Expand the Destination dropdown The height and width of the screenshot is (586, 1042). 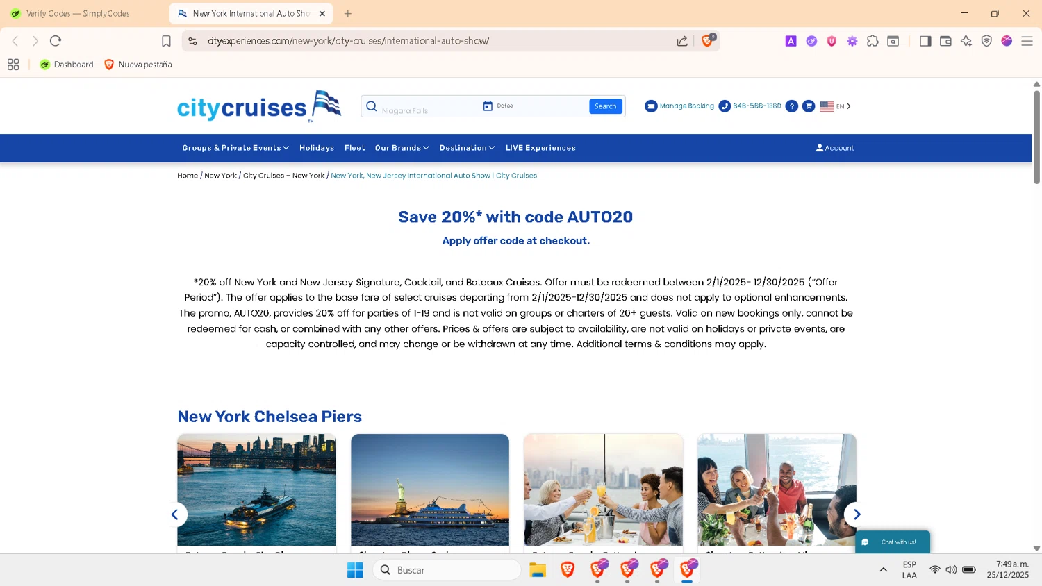point(467,148)
